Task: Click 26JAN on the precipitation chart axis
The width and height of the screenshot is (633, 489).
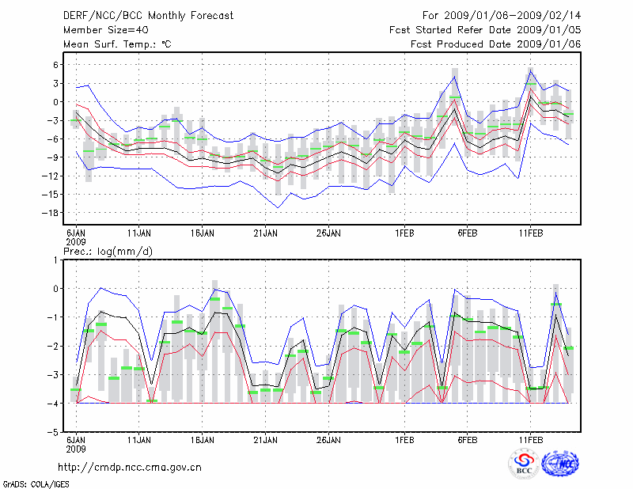Action: (328, 438)
